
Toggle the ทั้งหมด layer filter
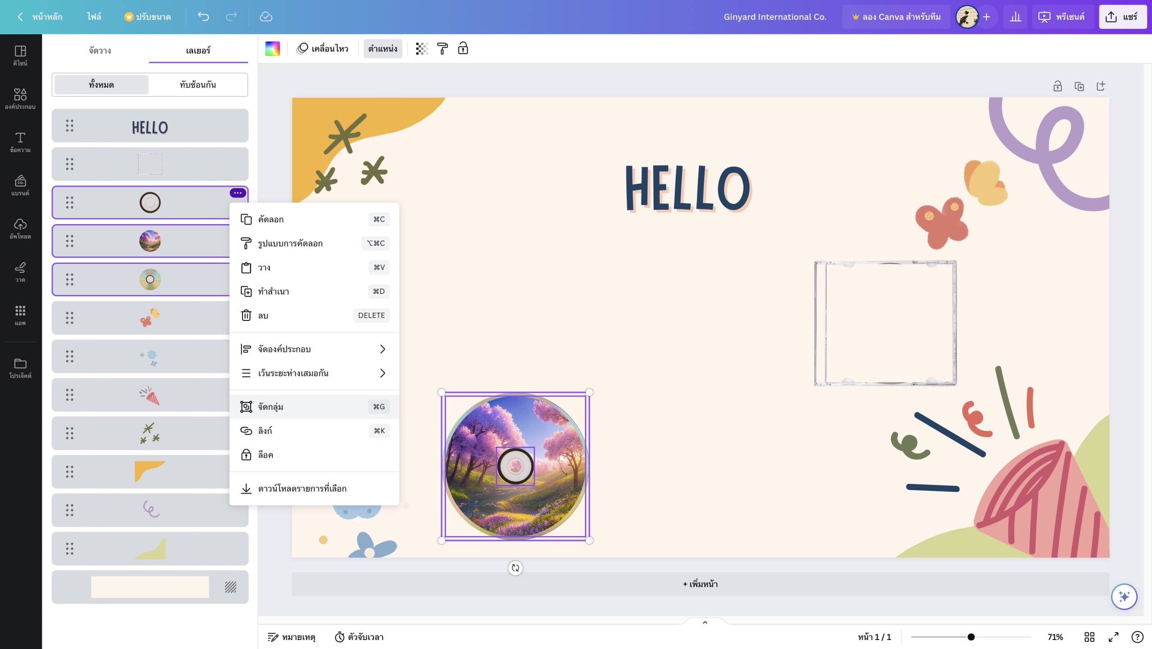[x=101, y=85]
